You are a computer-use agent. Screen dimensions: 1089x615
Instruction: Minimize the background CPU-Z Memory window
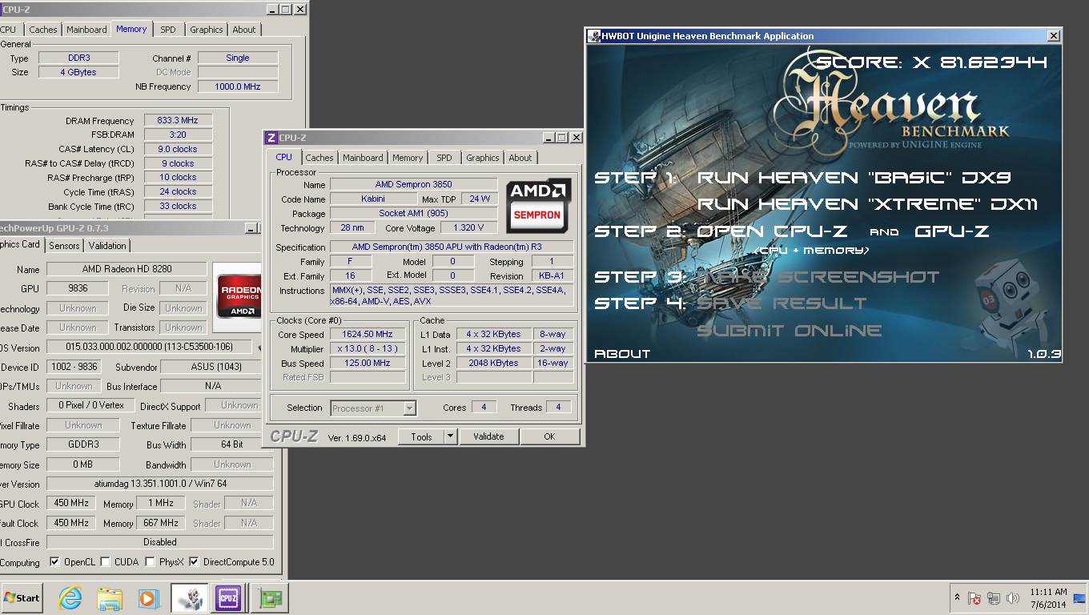point(271,10)
